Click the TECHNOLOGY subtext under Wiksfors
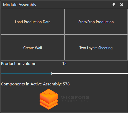This screenshot has width=128, height=113. (75, 101)
